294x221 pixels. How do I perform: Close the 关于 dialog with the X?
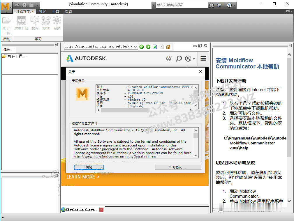click(x=200, y=72)
